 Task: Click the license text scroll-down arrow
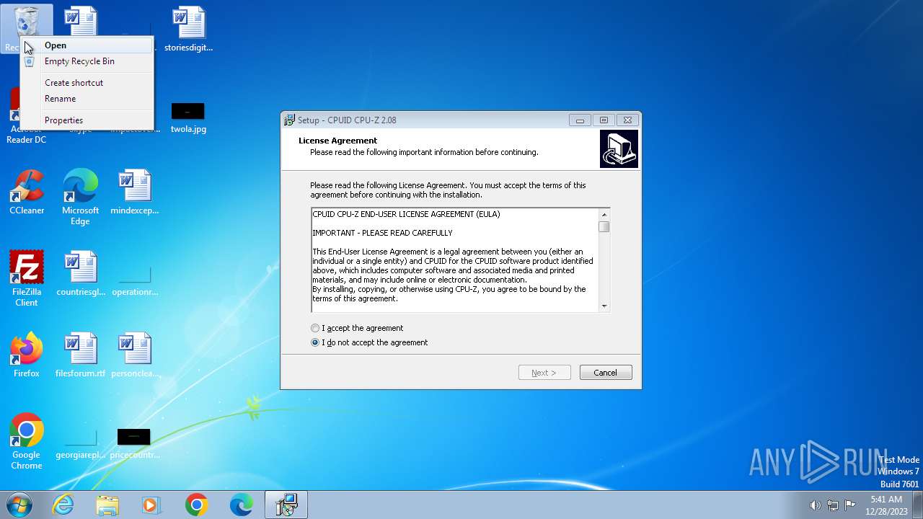(x=604, y=306)
